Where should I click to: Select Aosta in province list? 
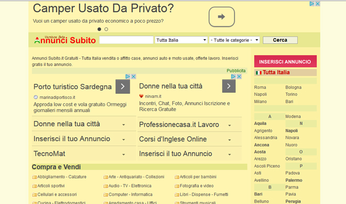(x=259, y=152)
